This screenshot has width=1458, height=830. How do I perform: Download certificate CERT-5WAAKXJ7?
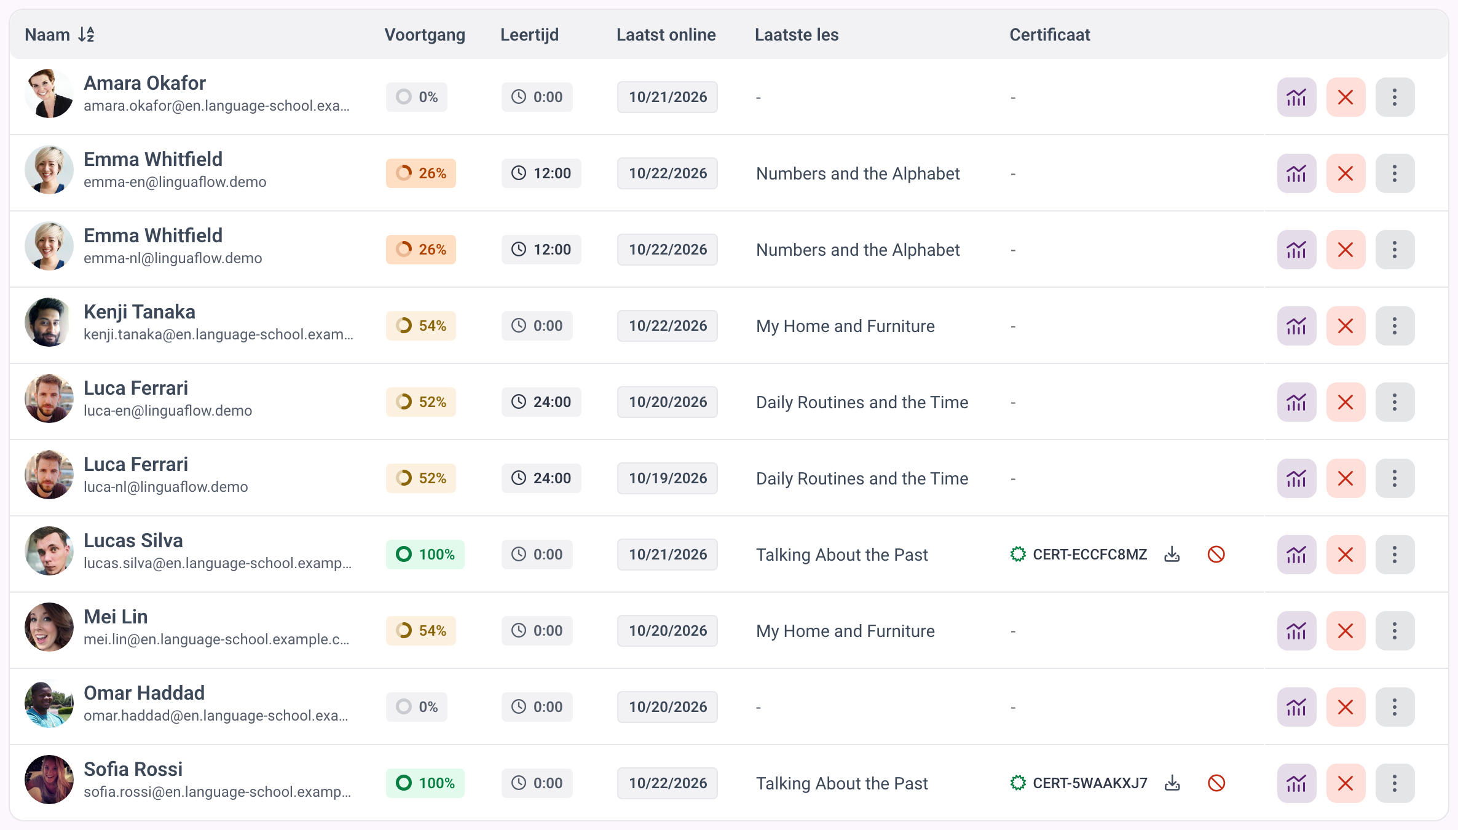(1172, 783)
